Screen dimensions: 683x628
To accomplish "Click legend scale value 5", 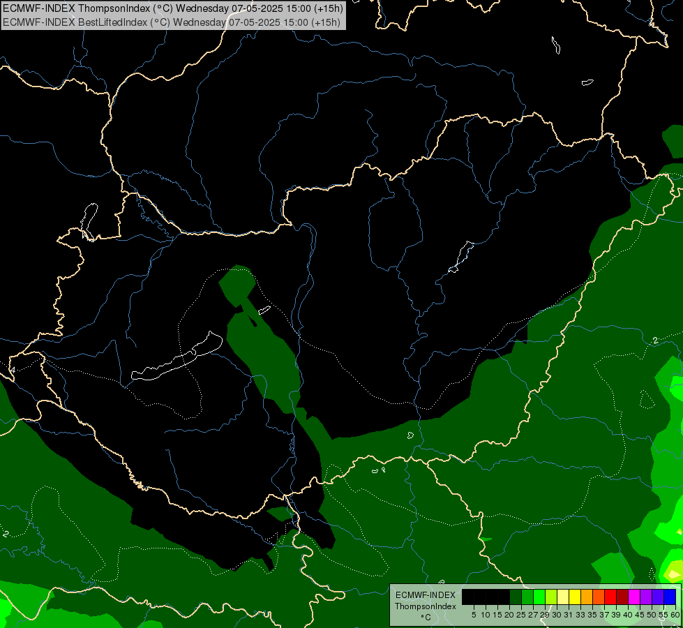I will (x=474, y=615).
